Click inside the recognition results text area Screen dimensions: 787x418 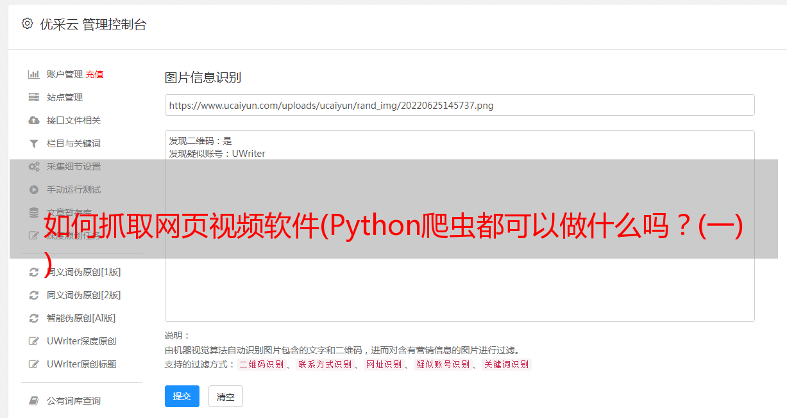pyautogui.click(x=459, y=225)
